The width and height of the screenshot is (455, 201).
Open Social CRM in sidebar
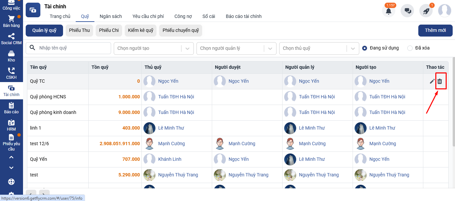(11, 39)
